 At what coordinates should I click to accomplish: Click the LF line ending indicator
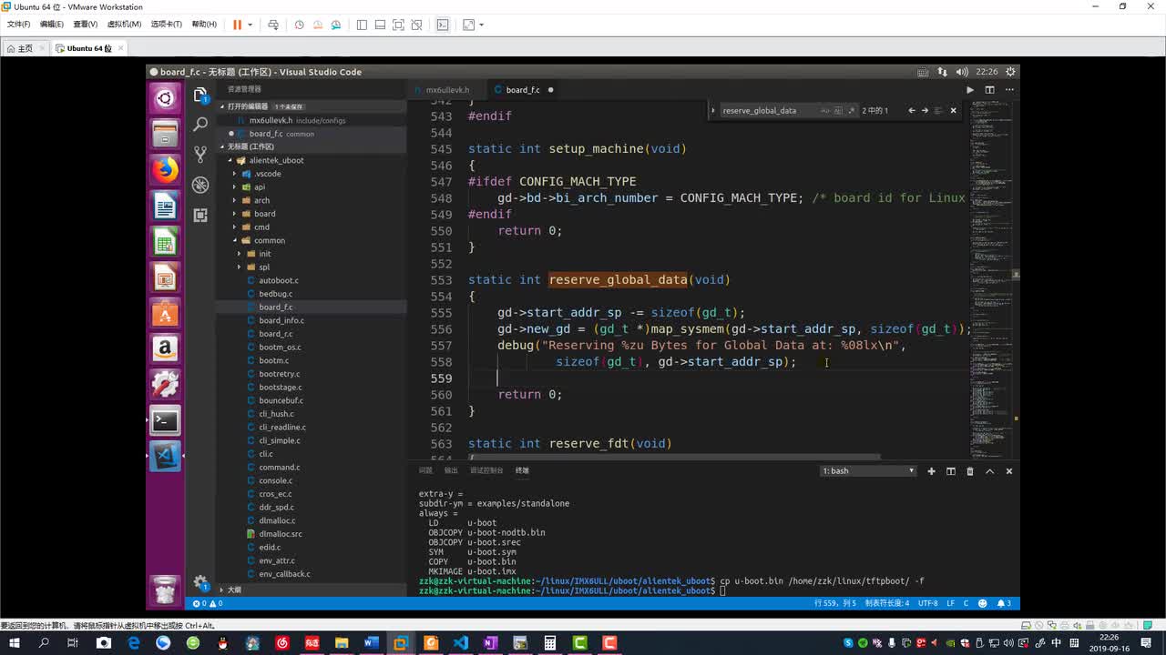(951, 603)
